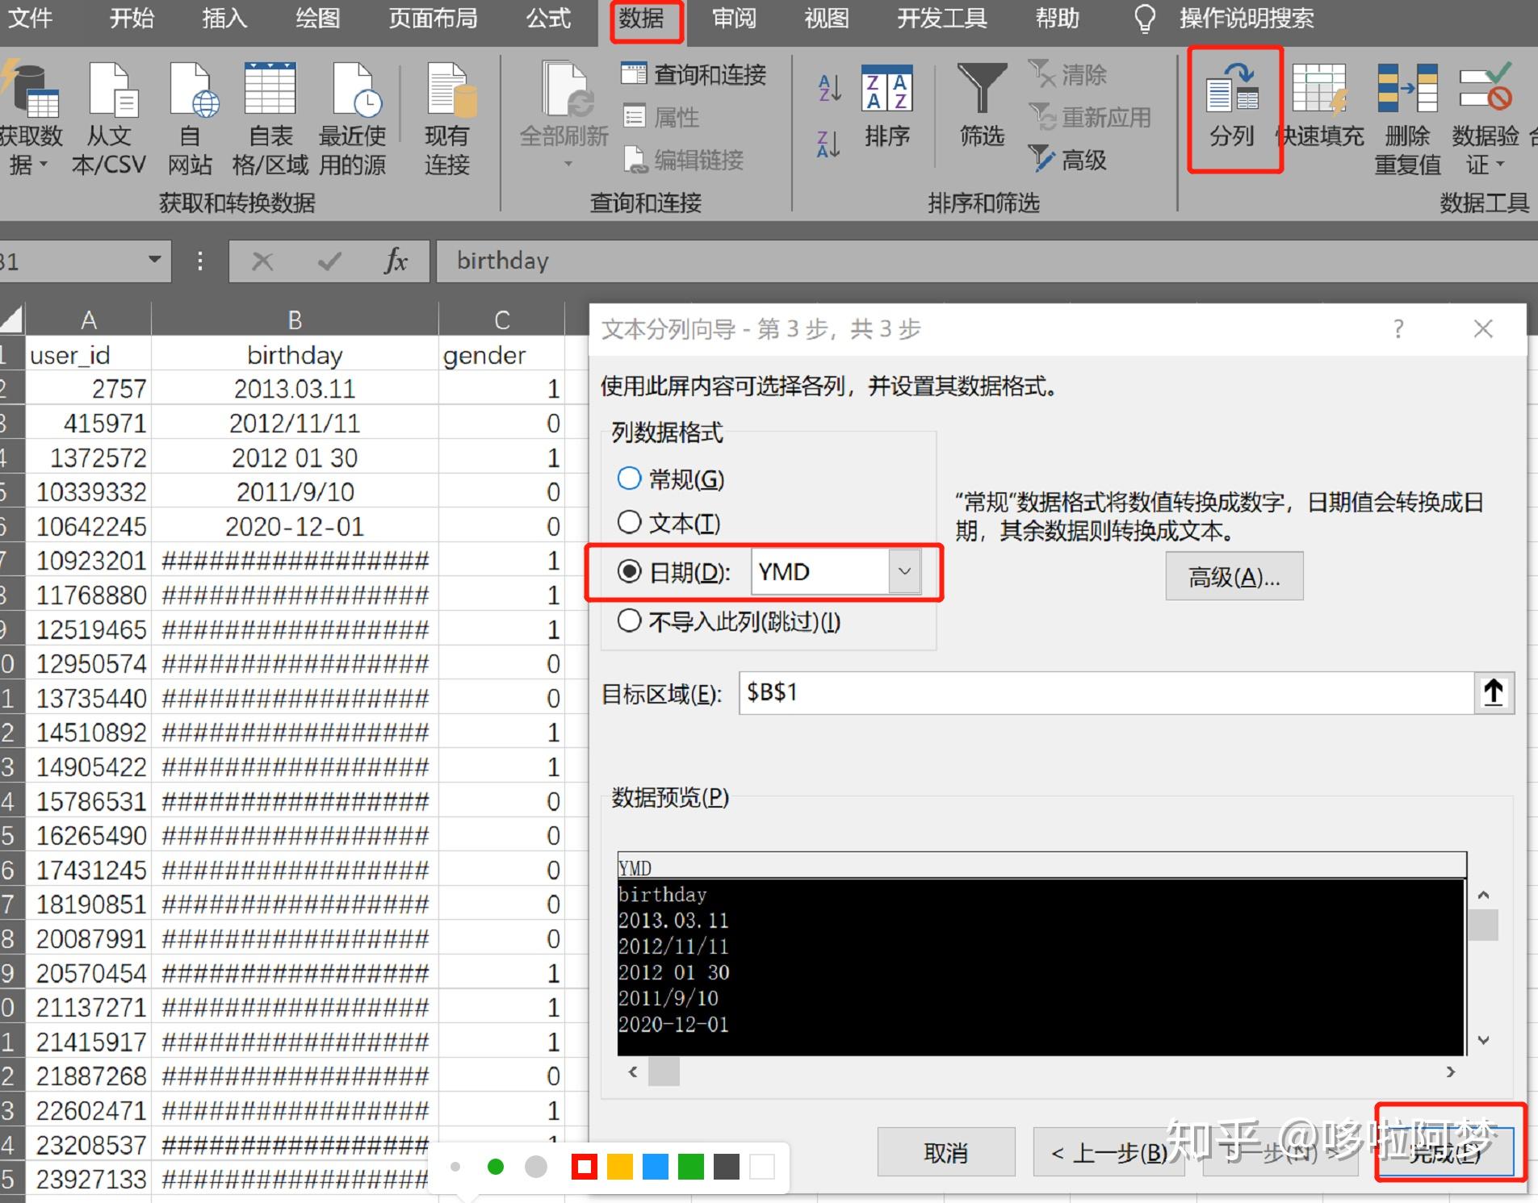Open the File (文件) tab
1538x1203 pixels.
click(x=31, y=18)
